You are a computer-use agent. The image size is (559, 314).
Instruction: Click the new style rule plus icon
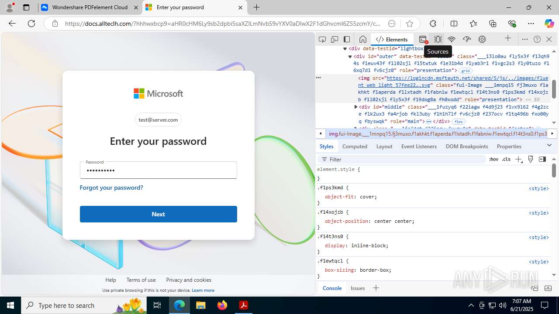518,159
